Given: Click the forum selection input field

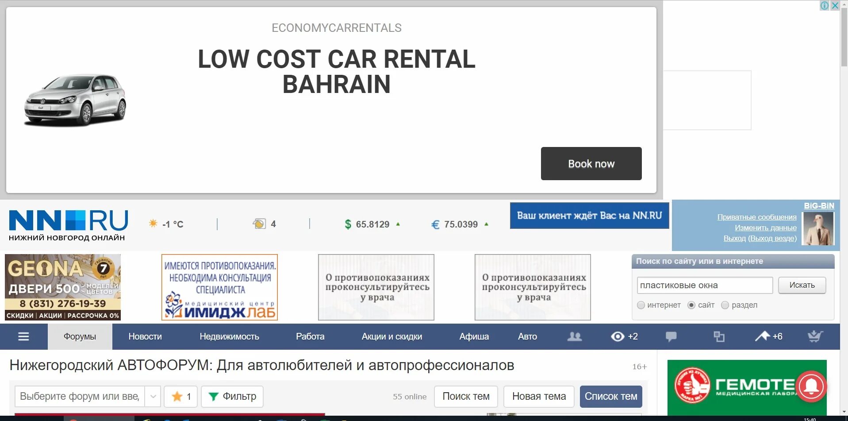Looking at the screenshot, I should 80,396.
